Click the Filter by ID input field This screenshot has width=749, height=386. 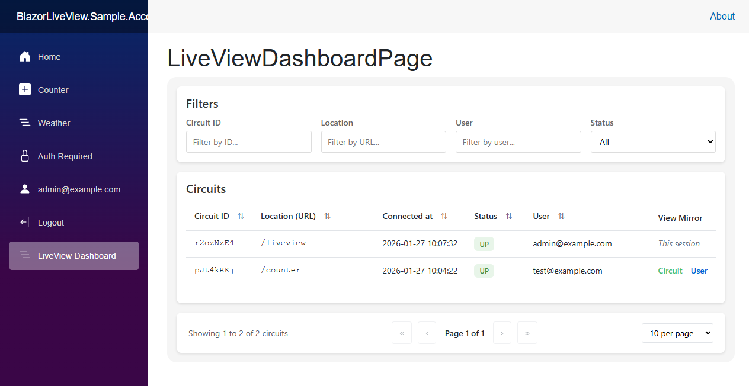tap(248, 141)
